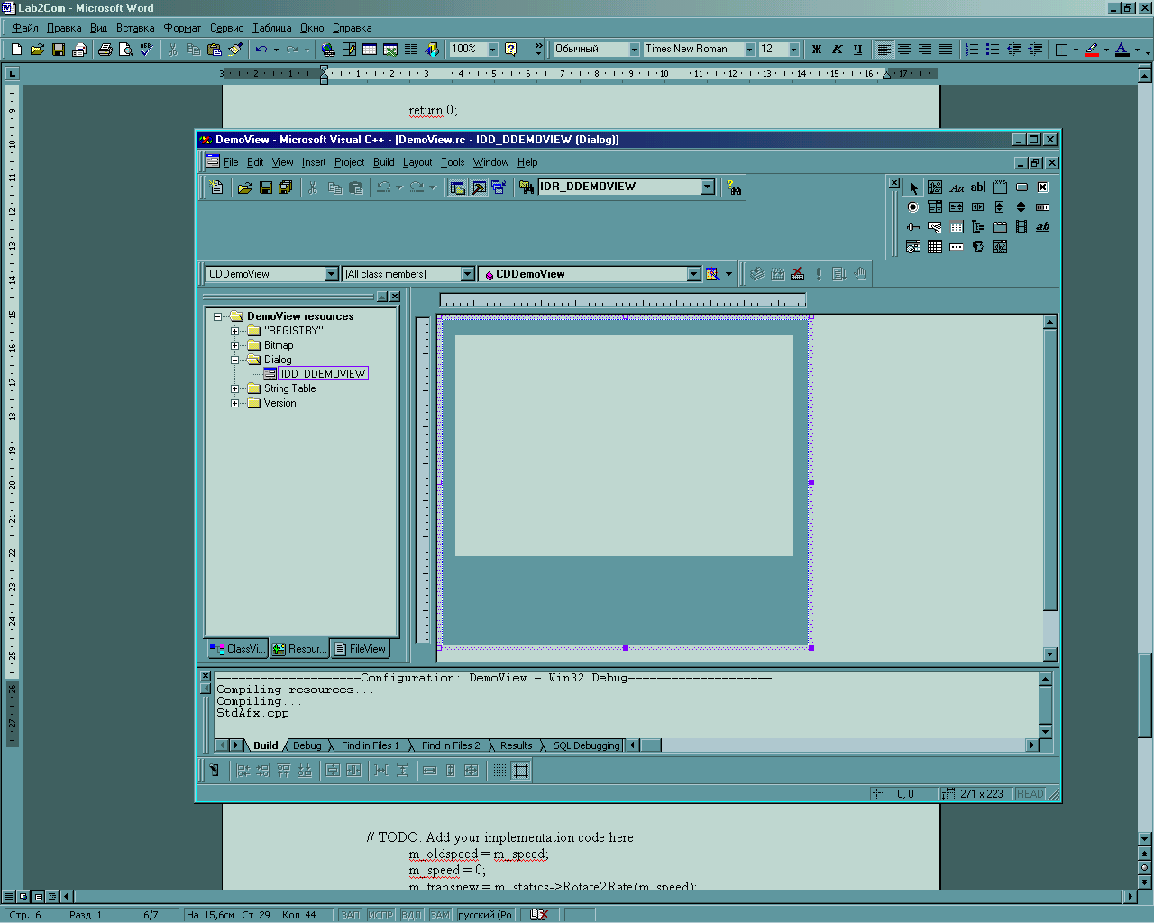Click Save All icon in Visual C++ toolbar
This screenshot has height=923, width=1154.
point(286,187)
